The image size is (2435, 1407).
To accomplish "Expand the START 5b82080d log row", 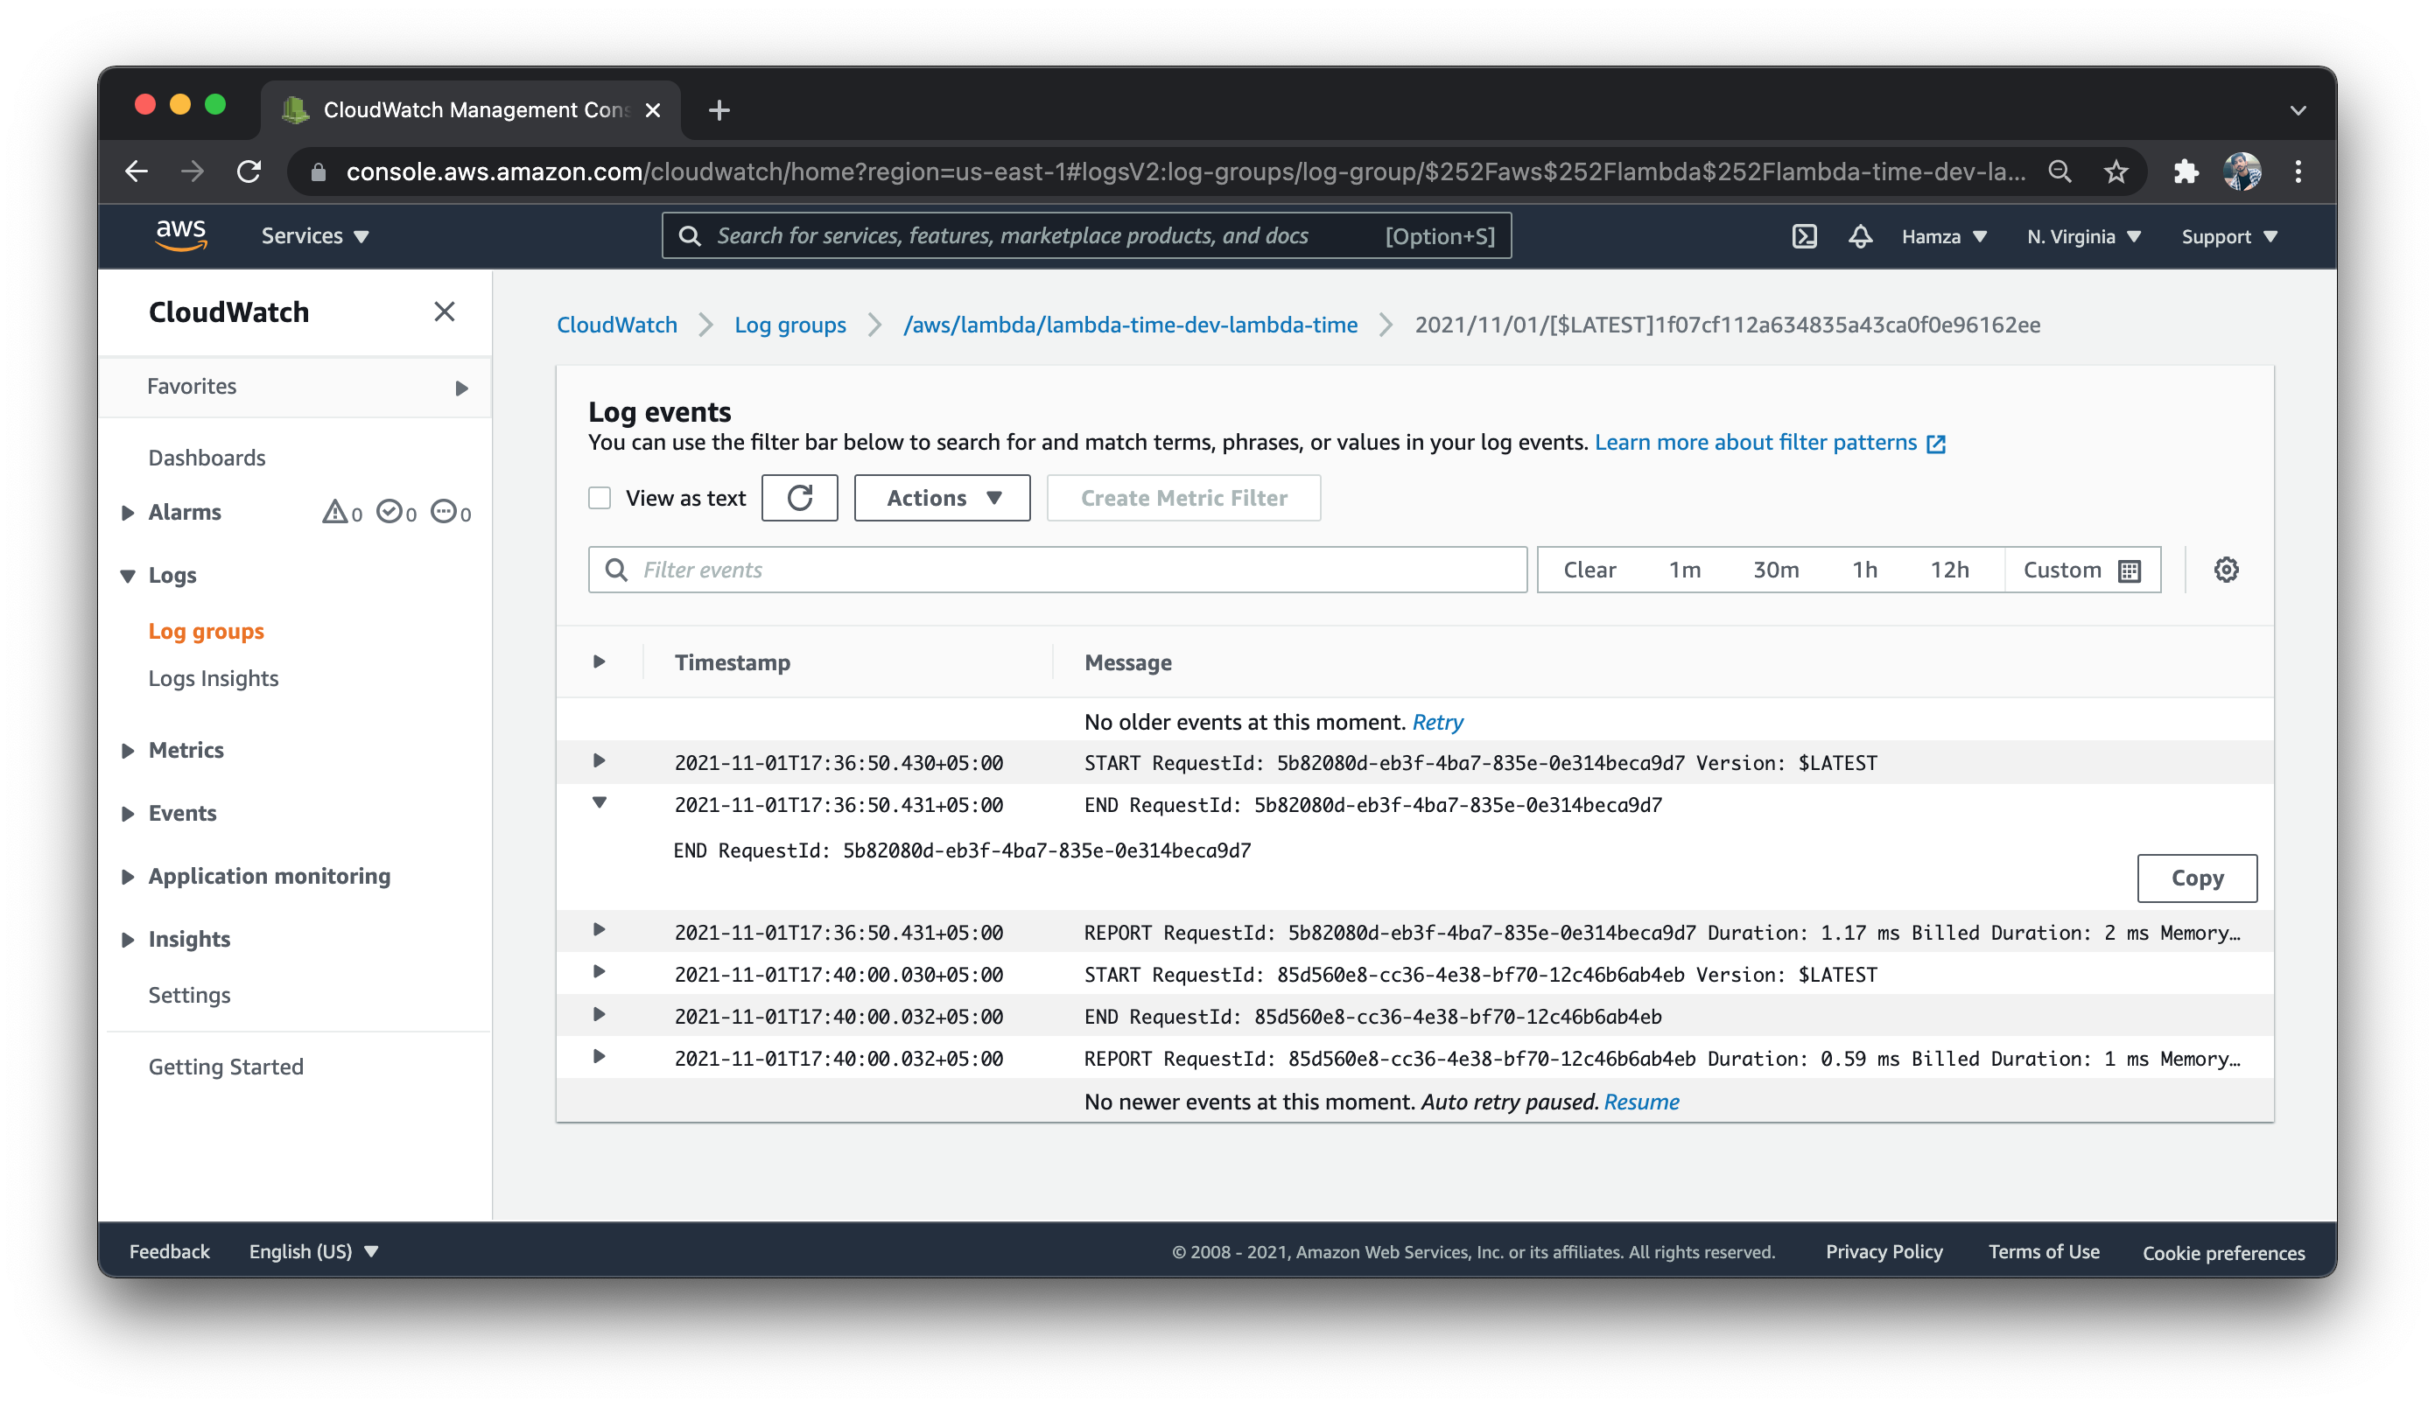I will 599,761.
